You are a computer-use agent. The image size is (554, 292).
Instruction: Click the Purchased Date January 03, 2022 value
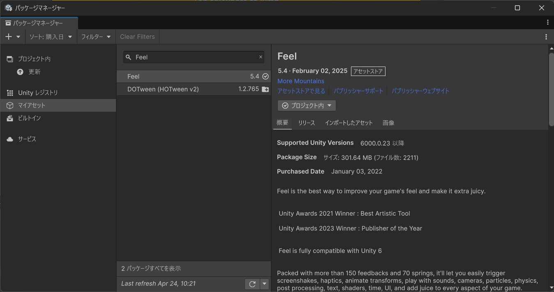[357, 171]
